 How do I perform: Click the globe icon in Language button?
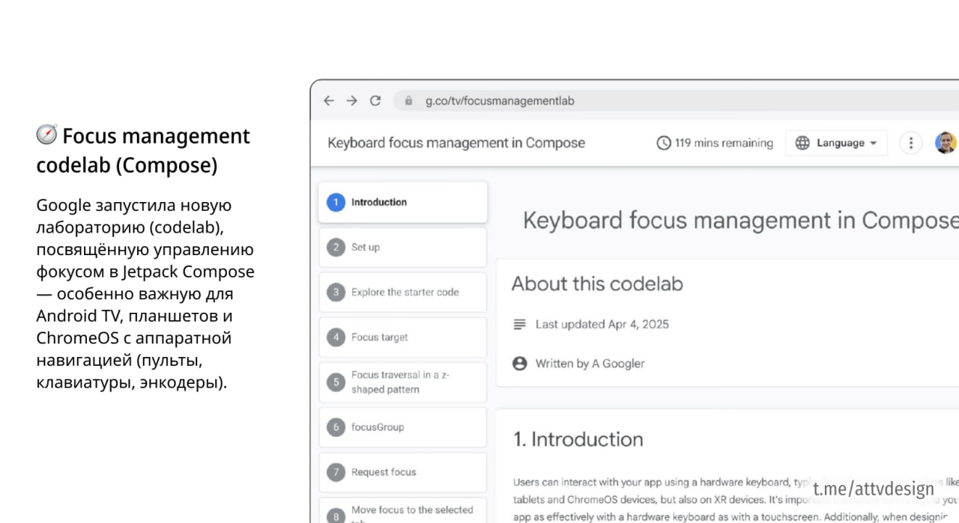[x=802, y=143]
